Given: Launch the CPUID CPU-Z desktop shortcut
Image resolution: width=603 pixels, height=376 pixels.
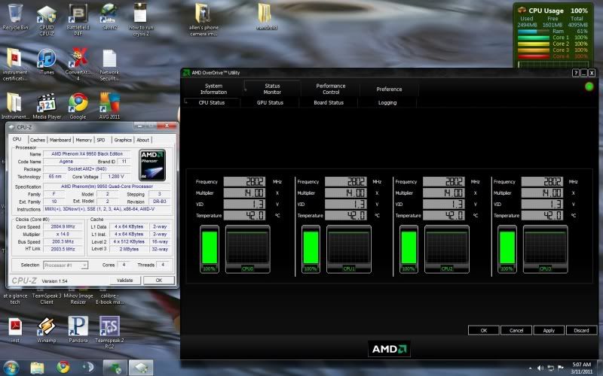Looking at the screenshot, I should (x=47, y=20).
